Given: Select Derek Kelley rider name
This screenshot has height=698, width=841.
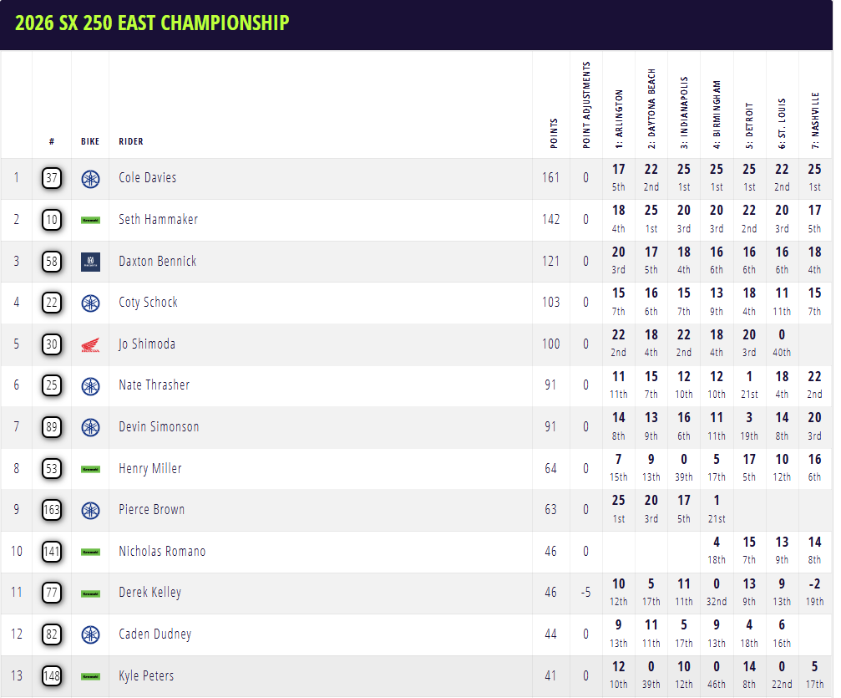Looking at the screenshot, I should pos(149,593).
